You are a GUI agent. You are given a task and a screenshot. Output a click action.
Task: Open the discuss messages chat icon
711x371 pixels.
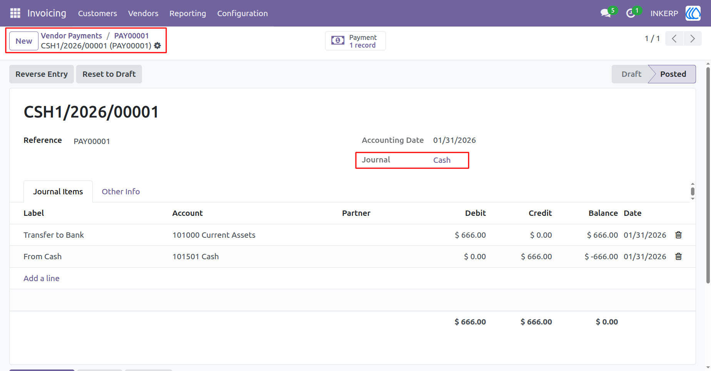pyautogui.click(x=606, y=13)
